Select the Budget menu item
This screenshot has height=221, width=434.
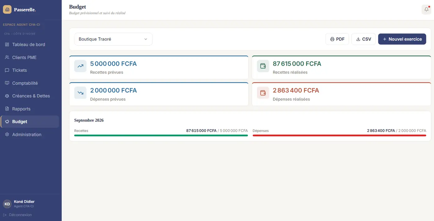click(30, 122)
